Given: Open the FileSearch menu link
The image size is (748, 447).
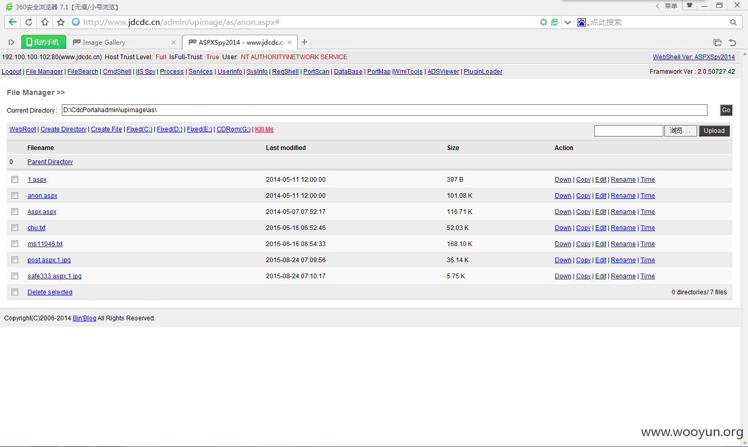Looking at the screenshot, I should coord(83,72).
